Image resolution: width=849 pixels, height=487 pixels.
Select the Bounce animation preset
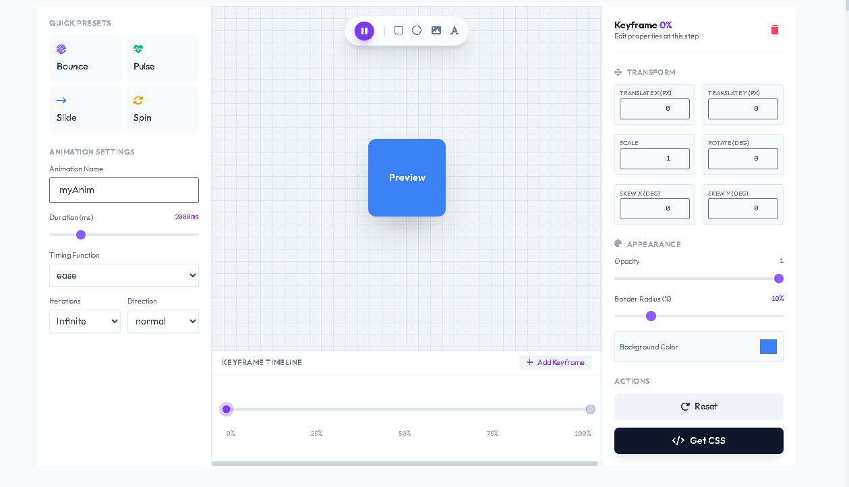tap(85, 58)
